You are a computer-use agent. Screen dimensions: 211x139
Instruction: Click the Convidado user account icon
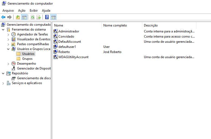tap(55, 36)
